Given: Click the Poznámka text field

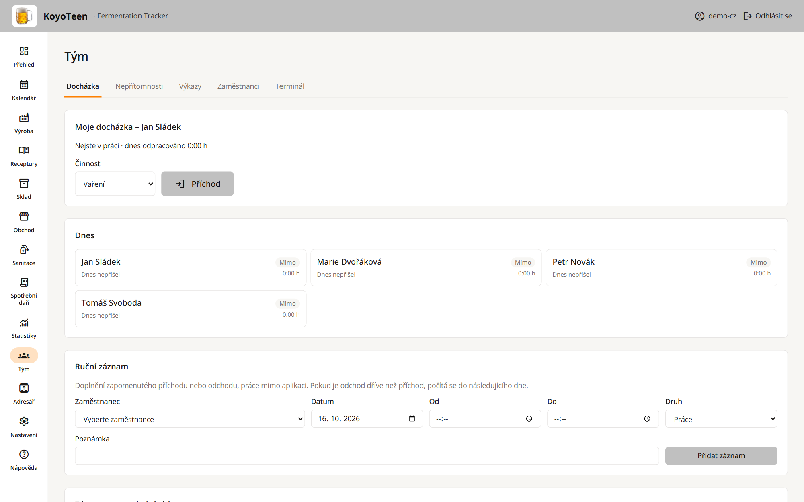Looking at the screenshot, I should pyautogui.click(x=367, y=456).
